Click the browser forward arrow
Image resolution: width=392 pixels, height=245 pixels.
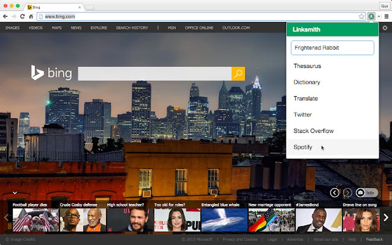[14, 17]
